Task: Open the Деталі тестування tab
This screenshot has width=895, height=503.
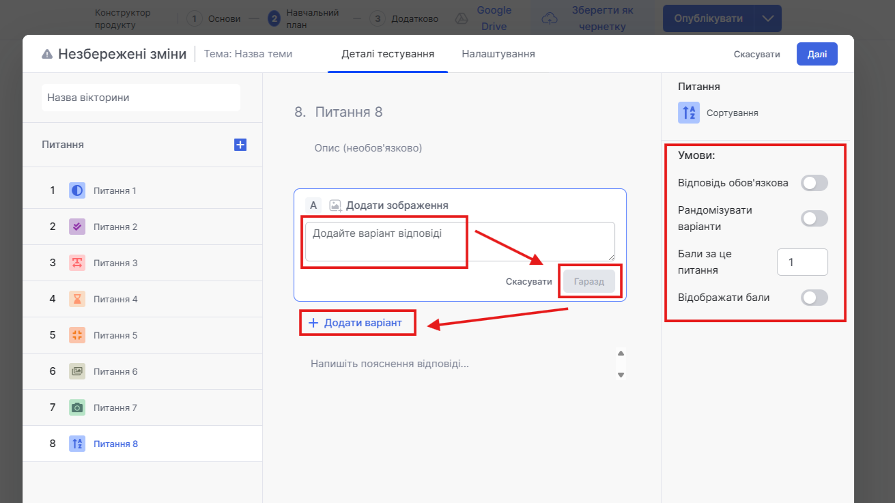Action: click(388, 54)
